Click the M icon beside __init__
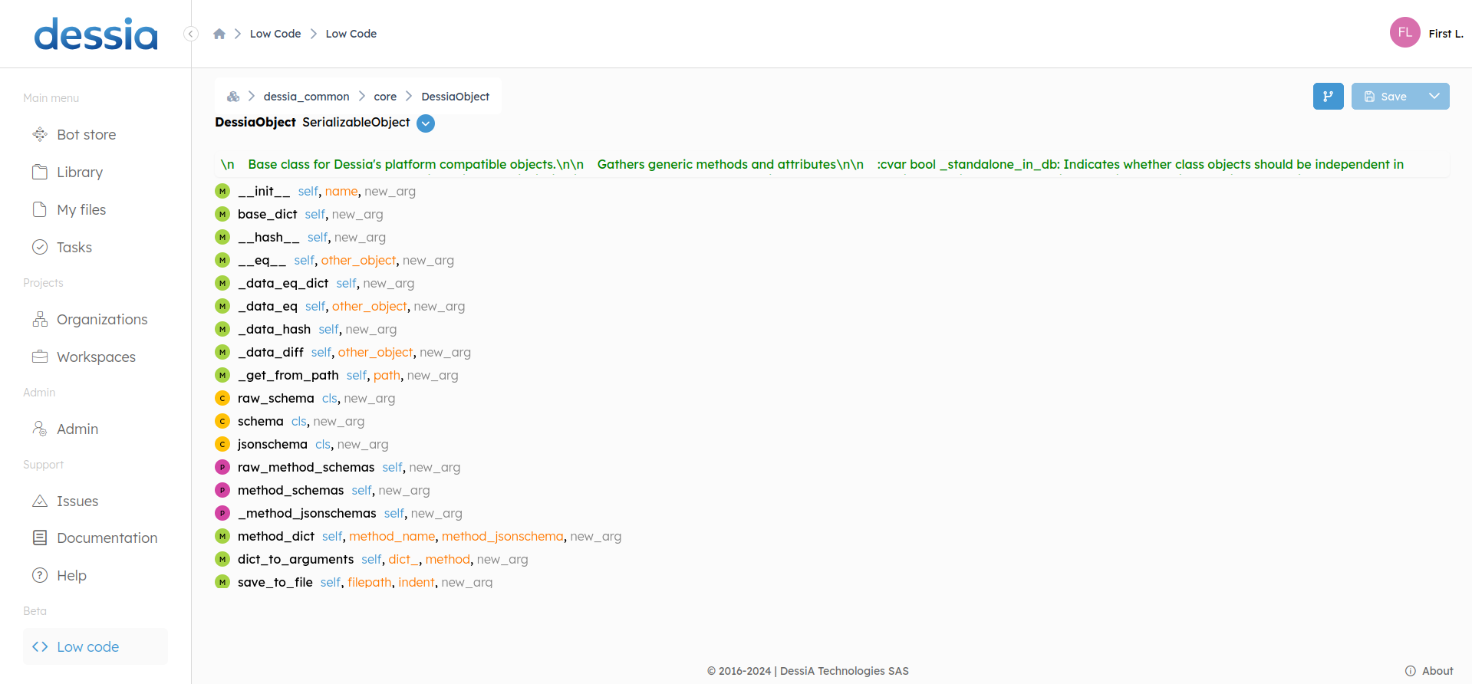The image size is (1472, 684). [x=222, y=191]
